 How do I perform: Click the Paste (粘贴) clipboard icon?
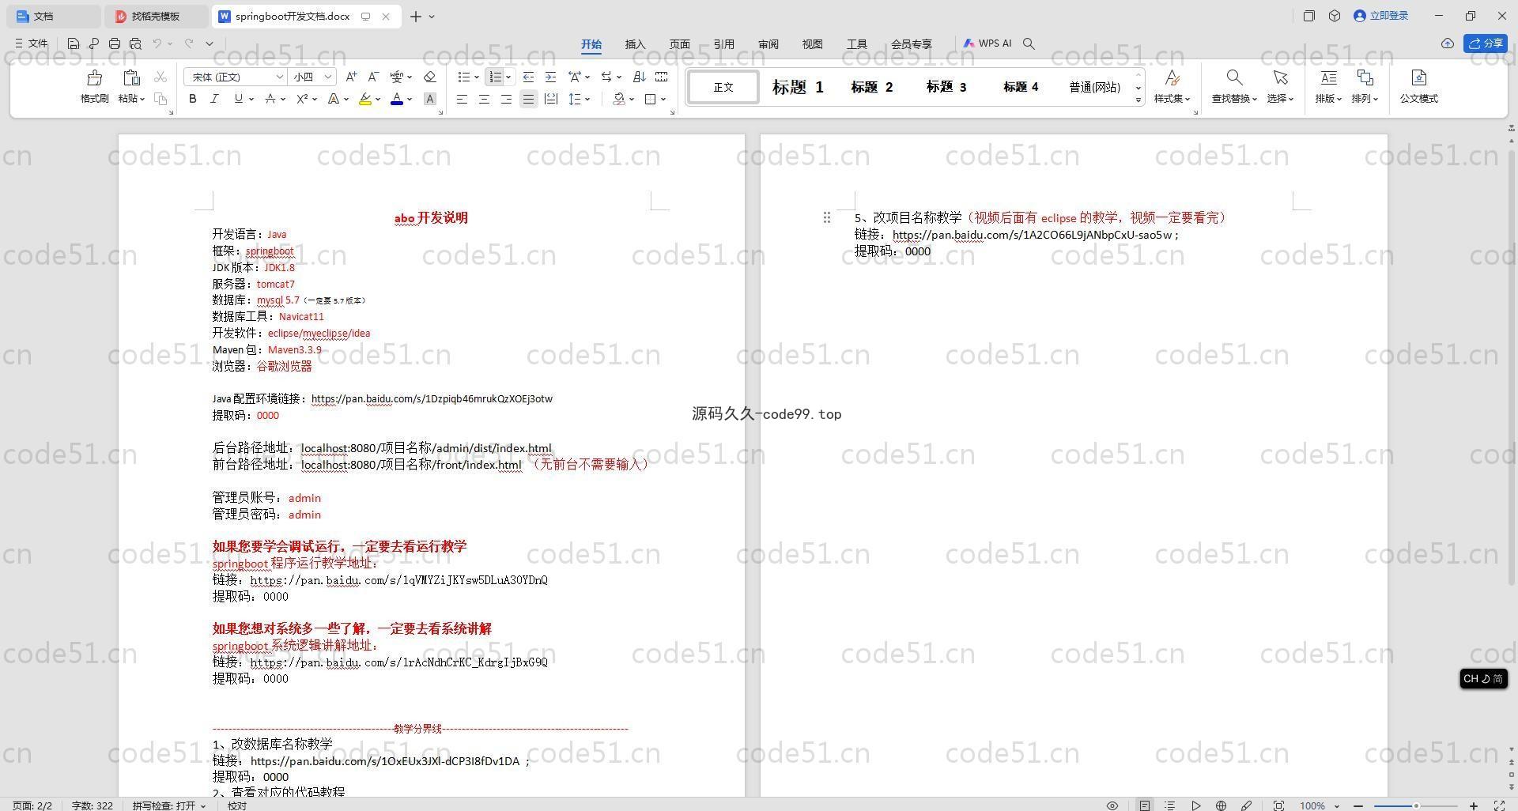tap(131, 77)
